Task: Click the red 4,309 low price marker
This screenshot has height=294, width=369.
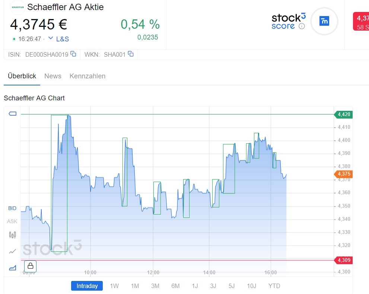Action: pos(344,260)
